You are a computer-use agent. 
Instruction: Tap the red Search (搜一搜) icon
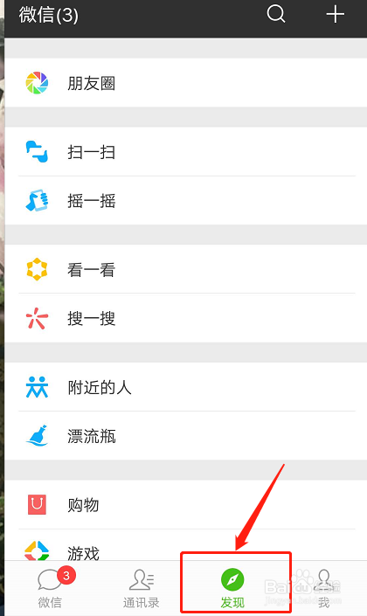point(37,318)
